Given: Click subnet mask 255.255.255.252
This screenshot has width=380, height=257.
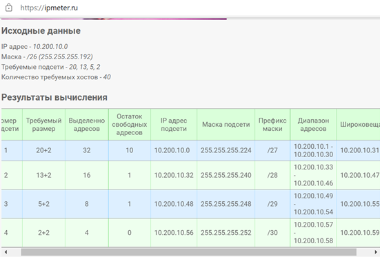Looking at the screenshot, I should (x=226, y=233).
